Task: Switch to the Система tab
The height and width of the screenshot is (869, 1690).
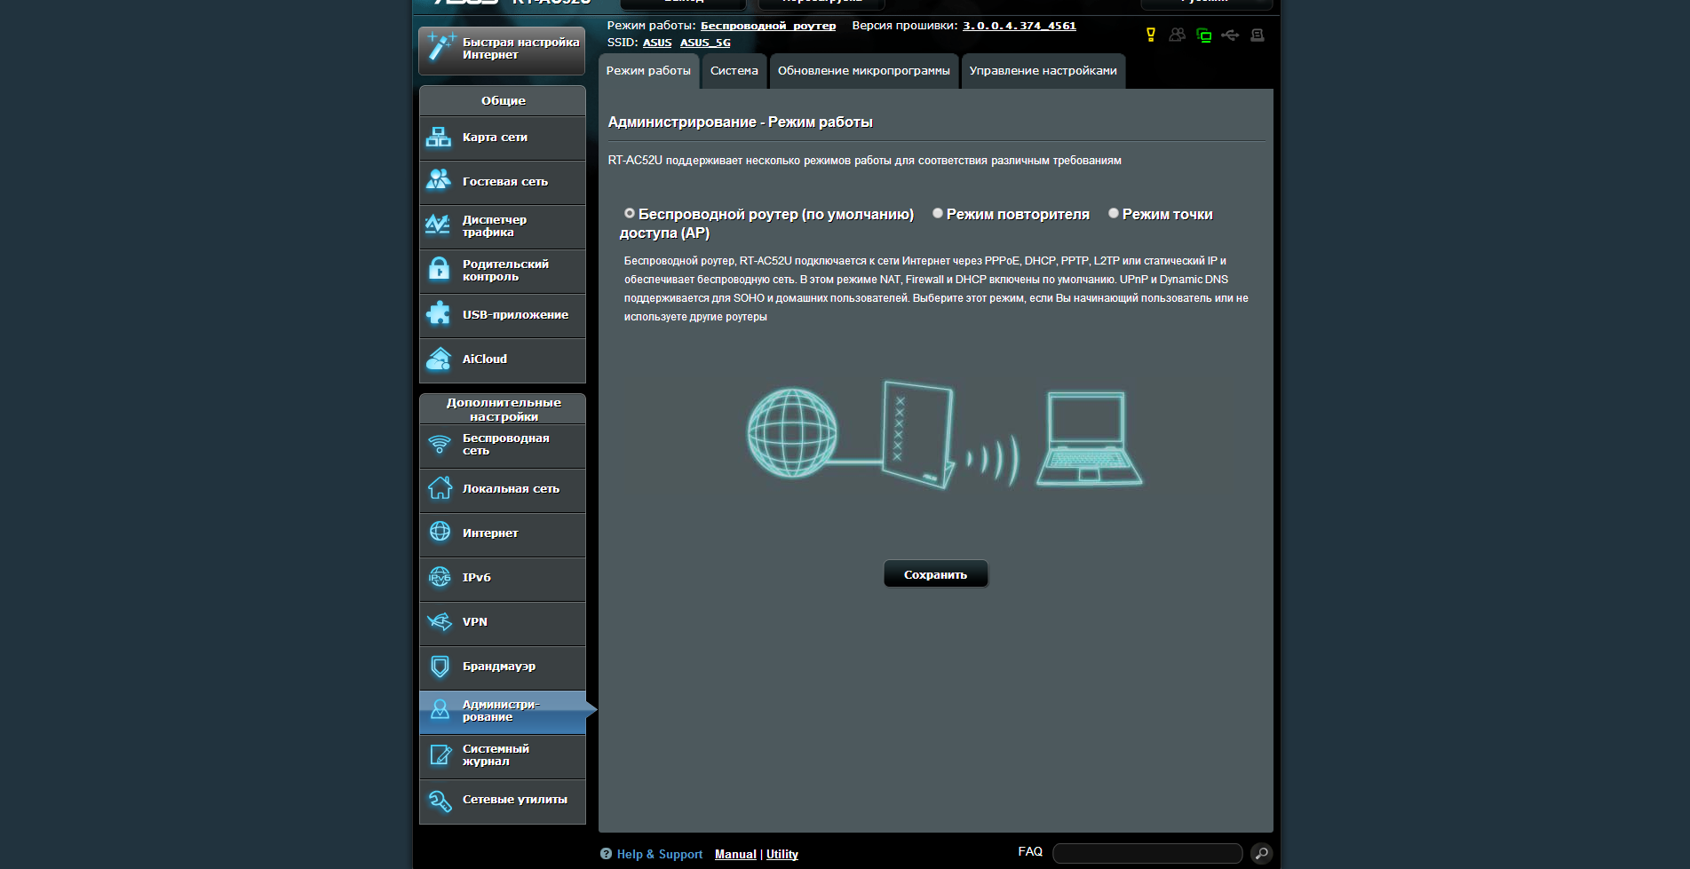Action: 734,71
